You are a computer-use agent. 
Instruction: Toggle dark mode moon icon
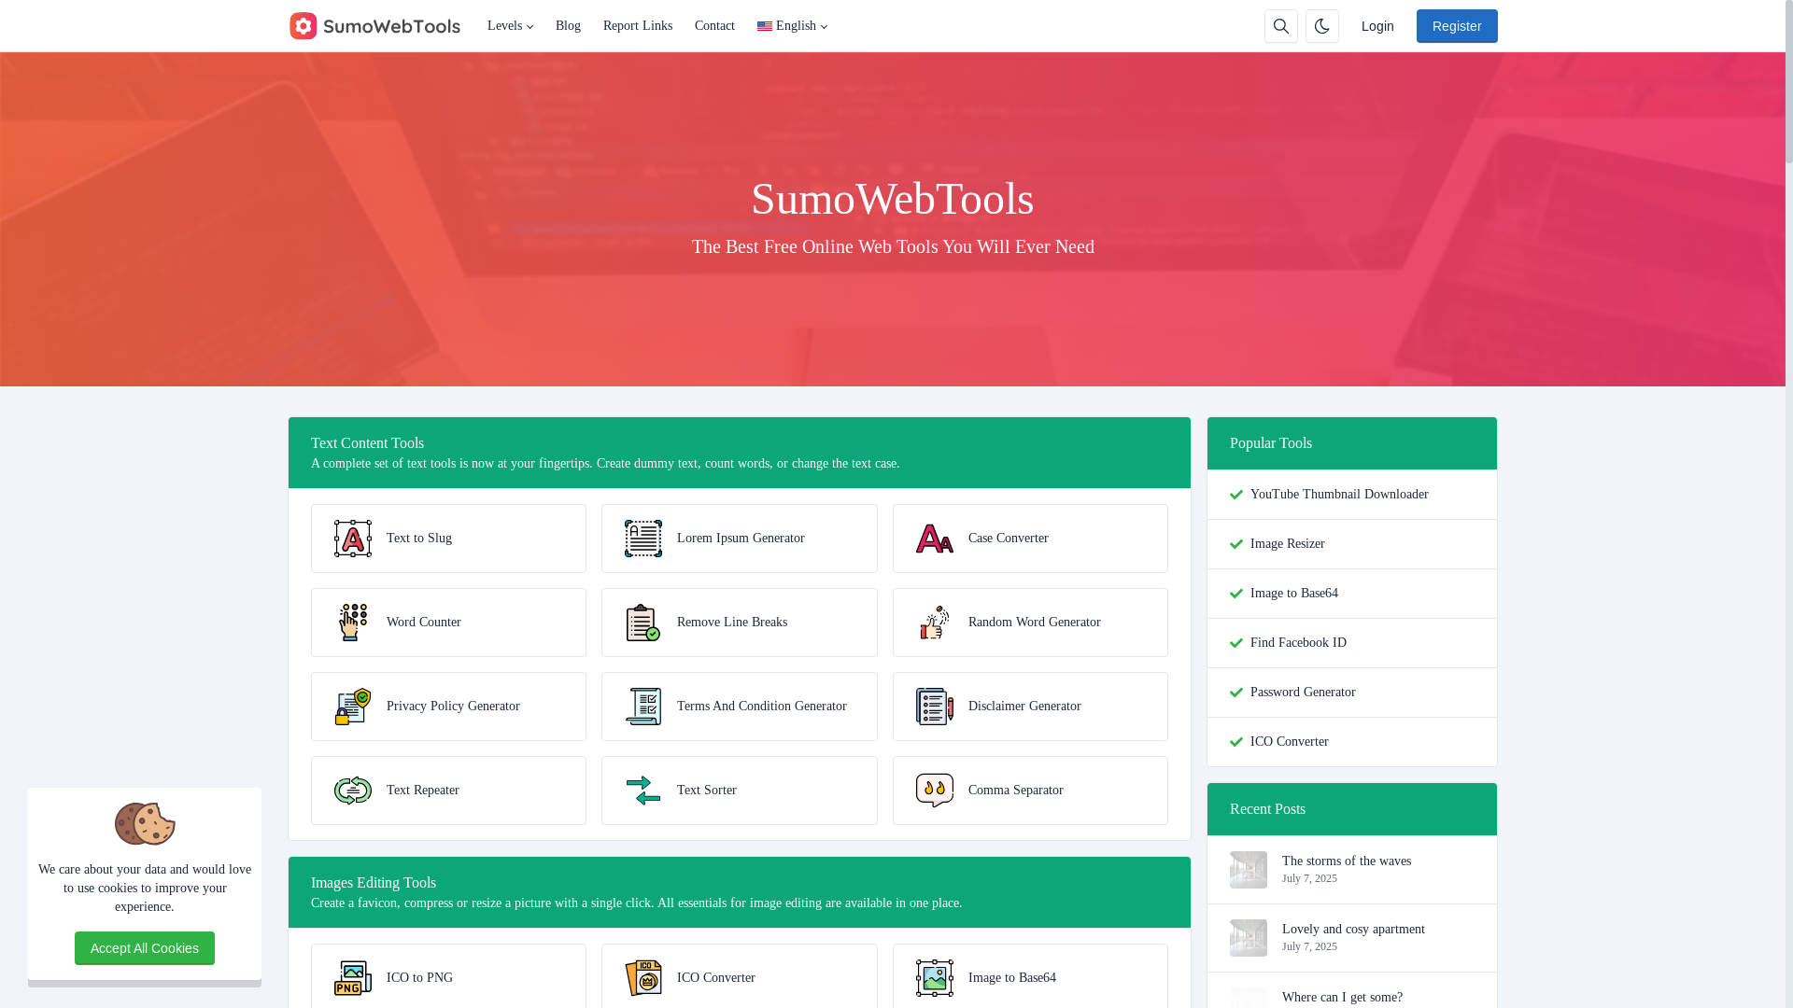1322,26
